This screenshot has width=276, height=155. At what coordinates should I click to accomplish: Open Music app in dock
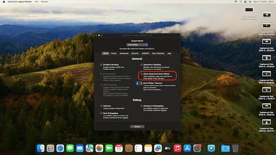[x=177, y=148]
